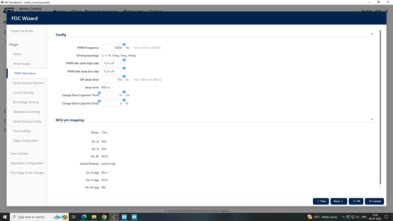Cancel the FOC Wizard
The height and width of the screenshot is (221, 393).
tap(375, 201)
